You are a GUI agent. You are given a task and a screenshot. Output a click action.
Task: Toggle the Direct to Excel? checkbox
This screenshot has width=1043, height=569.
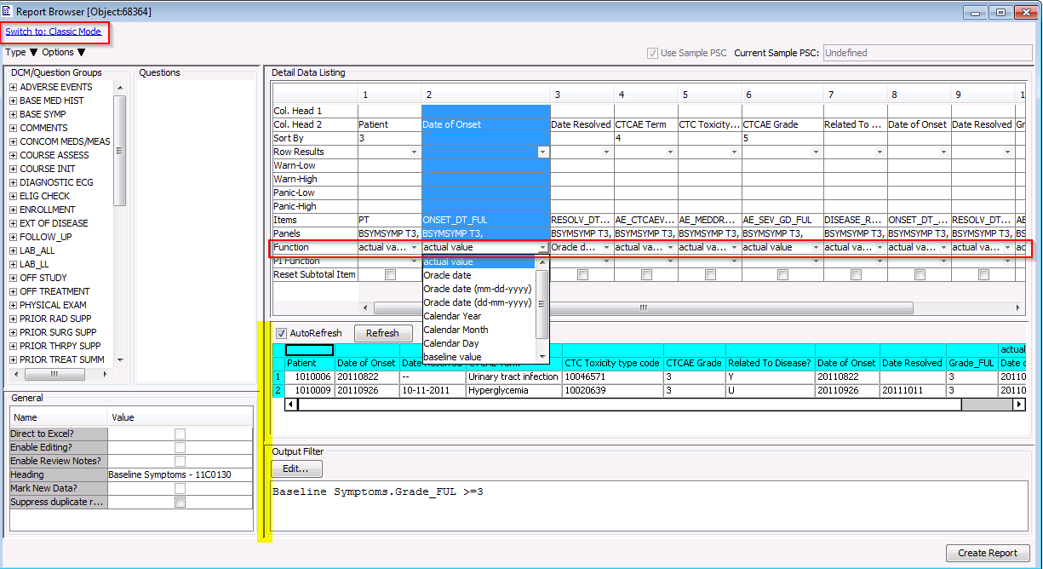click(180, 434)
